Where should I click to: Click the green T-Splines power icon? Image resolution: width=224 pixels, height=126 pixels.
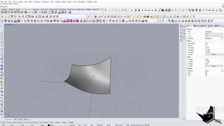tap(2, 21)
